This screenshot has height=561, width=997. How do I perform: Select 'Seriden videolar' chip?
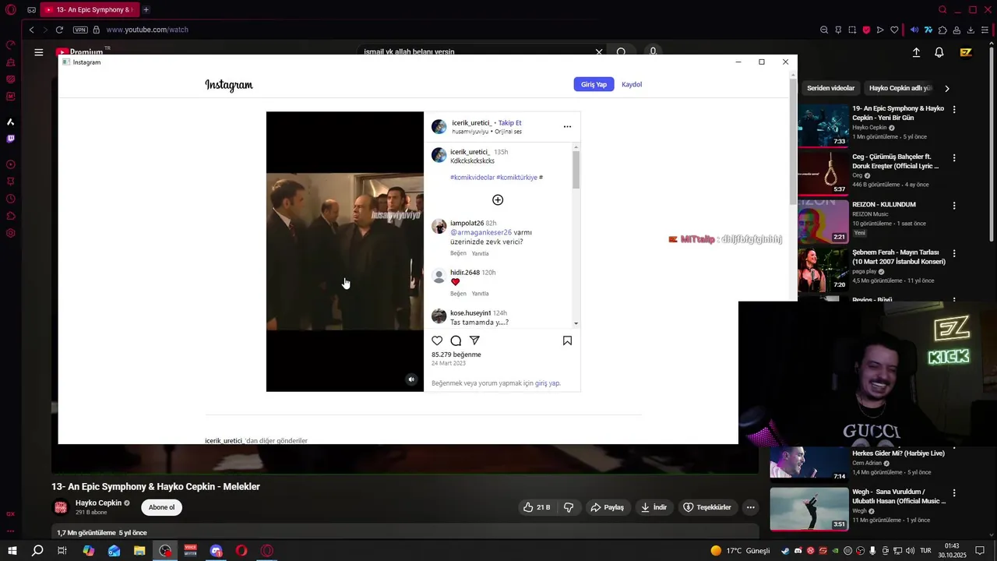point(830,88)
